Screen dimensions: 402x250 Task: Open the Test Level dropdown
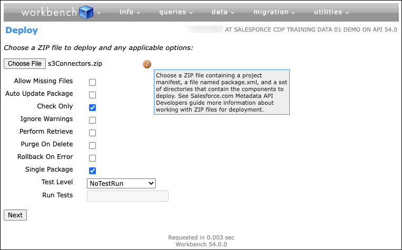[121, 183]
